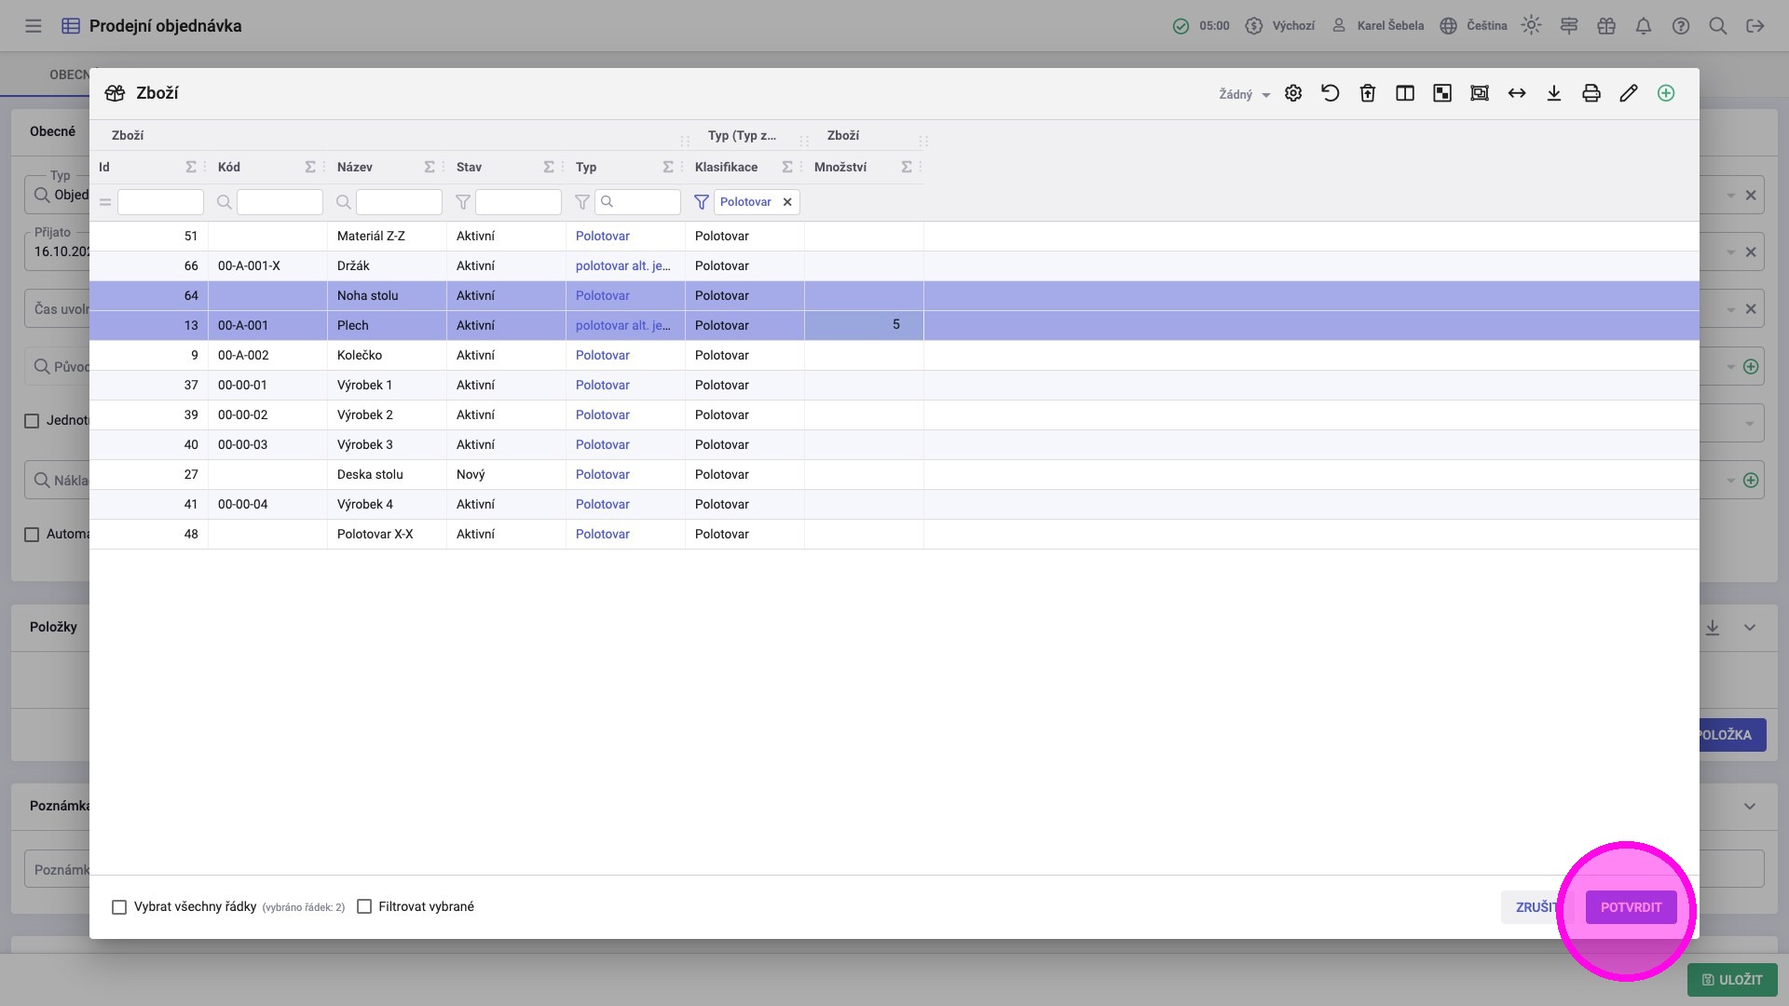Click the undo/reset arrow icon in dialog toolbar

tap(1331, 93)
